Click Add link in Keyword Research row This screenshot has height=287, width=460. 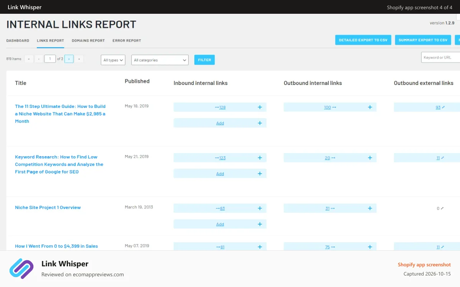(220, 174)
